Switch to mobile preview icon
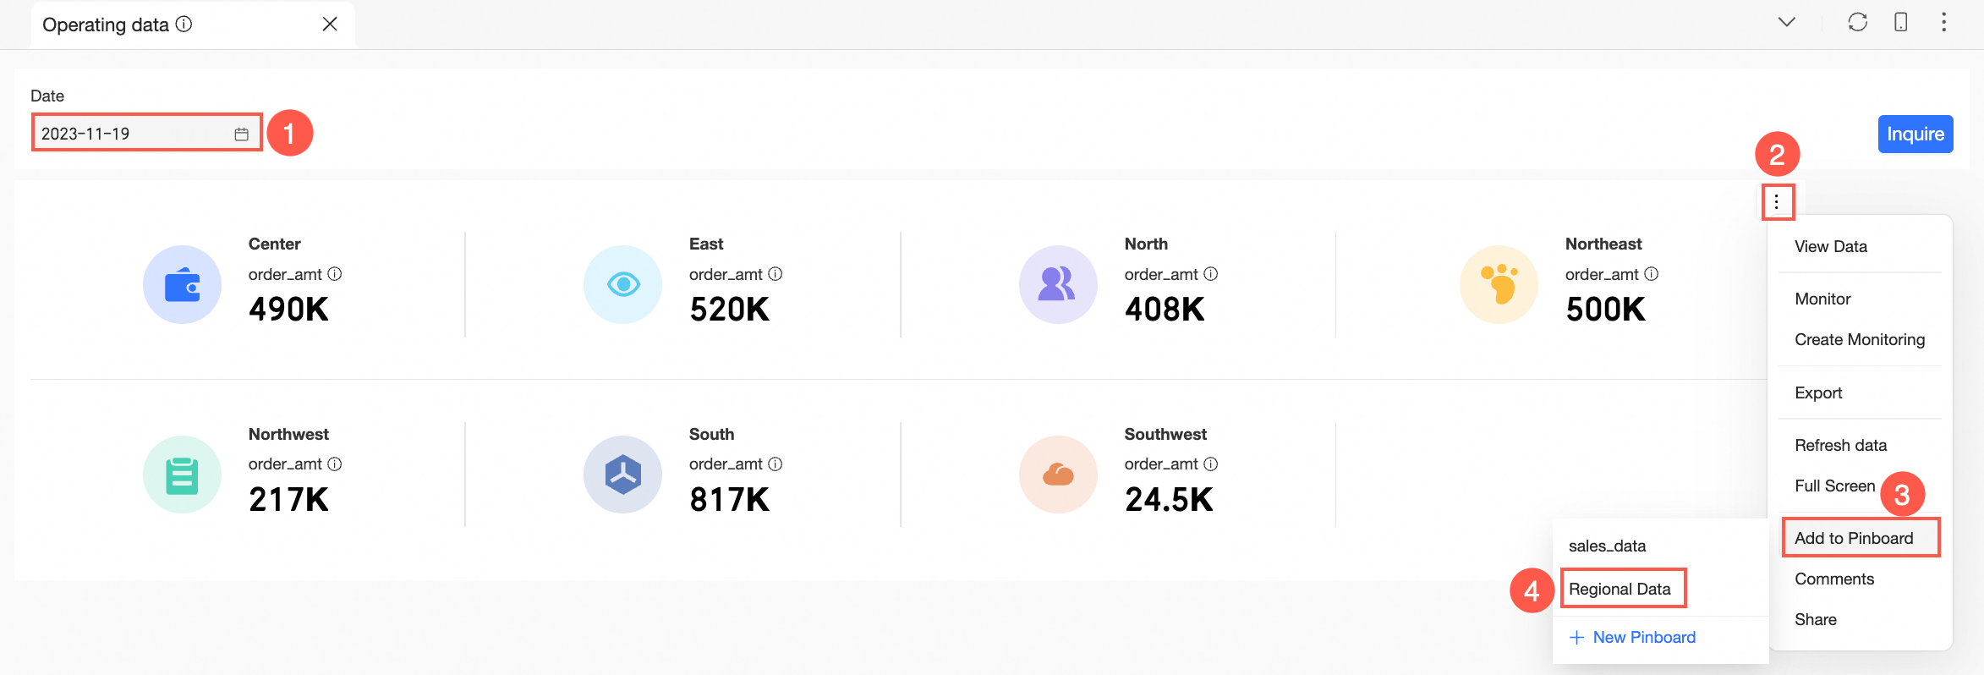The width and height of the screenshot is (1984, 675). (x=1900, y=22)
